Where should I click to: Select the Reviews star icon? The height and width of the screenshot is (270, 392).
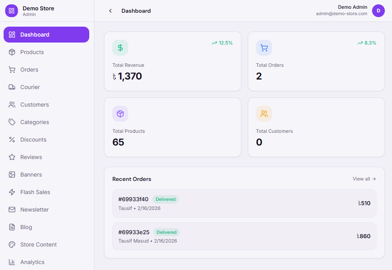point(12,157)
